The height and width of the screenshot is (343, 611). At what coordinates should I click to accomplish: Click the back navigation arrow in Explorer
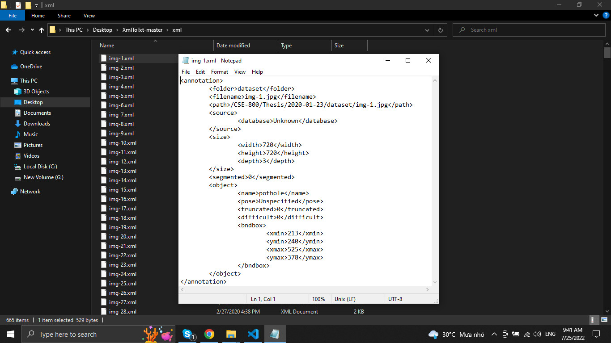8,30
